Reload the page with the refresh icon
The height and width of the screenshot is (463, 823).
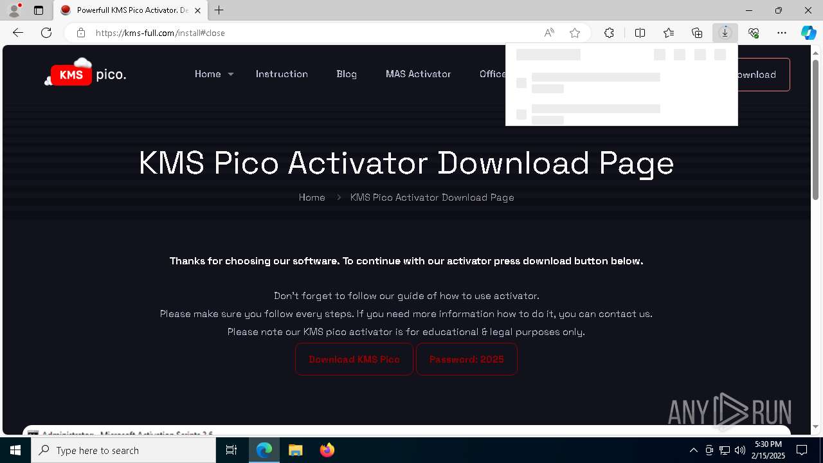[x=46, y=33]
